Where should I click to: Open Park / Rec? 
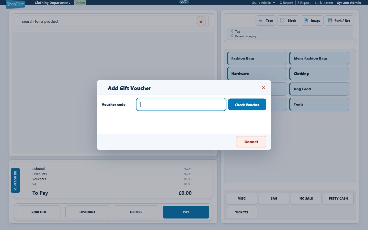pyautogui.click(x=339, y=20)
